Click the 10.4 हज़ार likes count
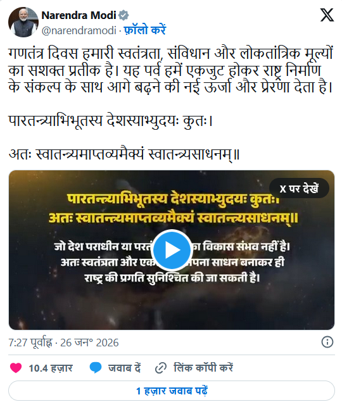Viewport: 342px width, 409px height. click(51, 368)
